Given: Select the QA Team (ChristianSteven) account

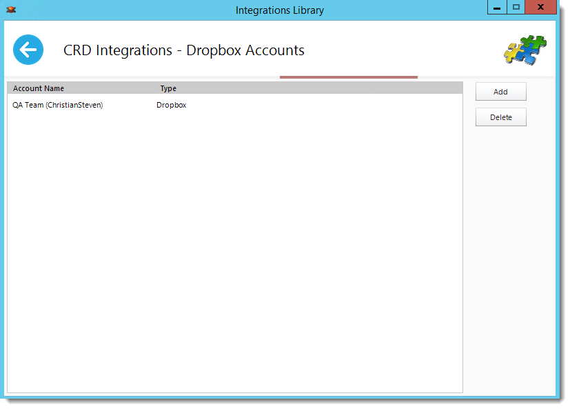Looking at the screenshot, I should [57, 105].
